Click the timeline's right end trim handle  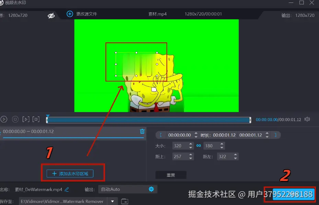(x=250, y=120)
